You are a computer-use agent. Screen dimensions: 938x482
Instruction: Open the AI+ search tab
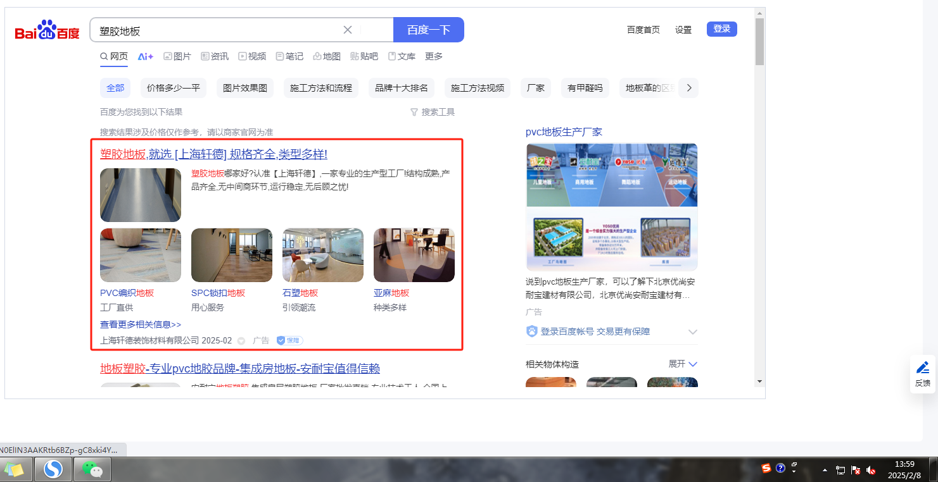click(146, 56)
